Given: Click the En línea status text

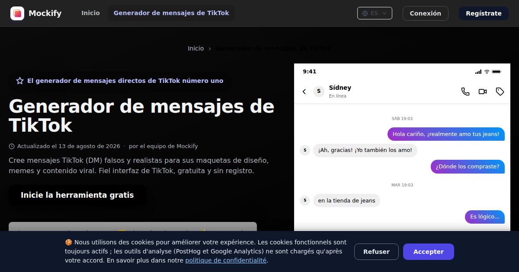Looking at the screenshot, I should tap(337, 96).
